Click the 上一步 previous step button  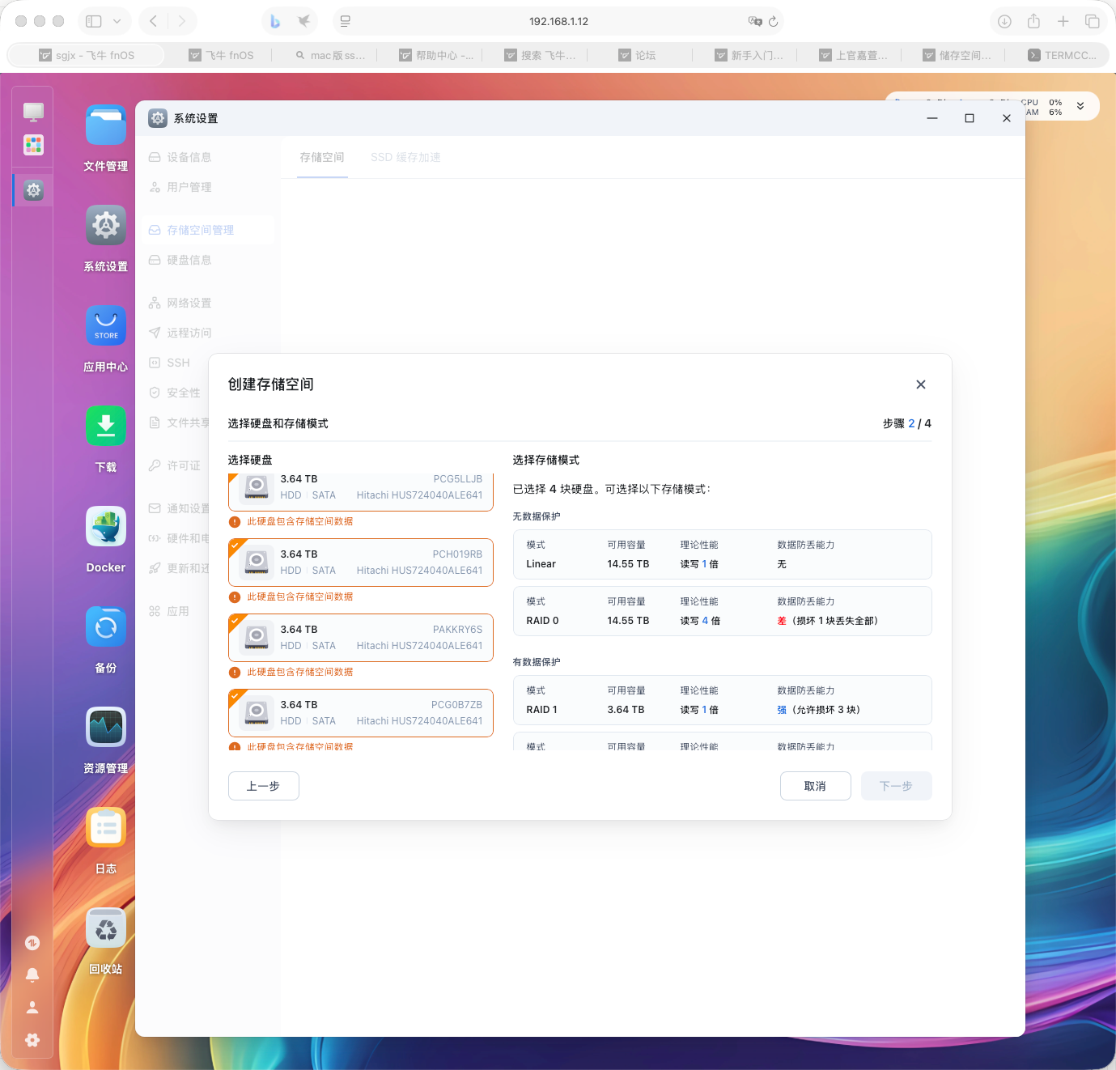click(264, 786)
